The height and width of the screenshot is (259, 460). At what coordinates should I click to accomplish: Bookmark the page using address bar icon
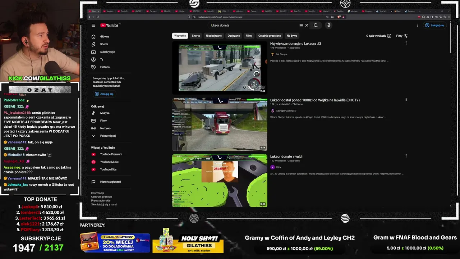click(x=189, y=17)
